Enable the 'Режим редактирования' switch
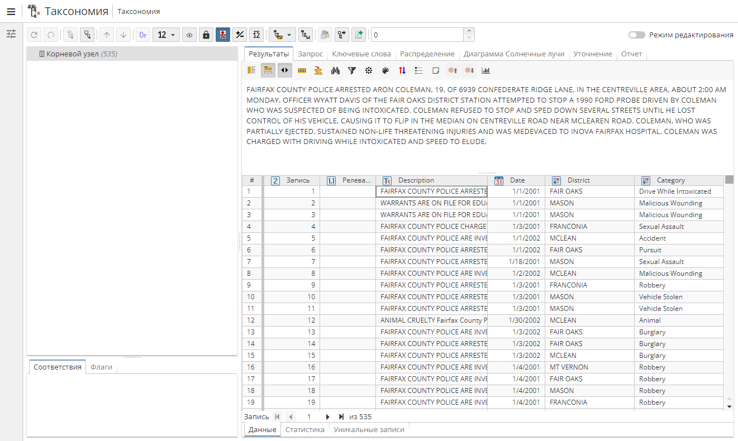The image size is (738, 441). pyautogui.click(x=637, y=35)
